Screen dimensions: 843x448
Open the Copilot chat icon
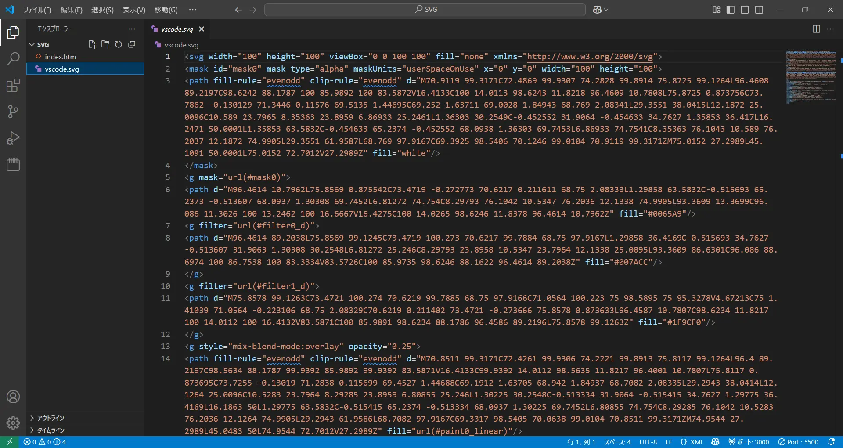[x=597, y=10]
